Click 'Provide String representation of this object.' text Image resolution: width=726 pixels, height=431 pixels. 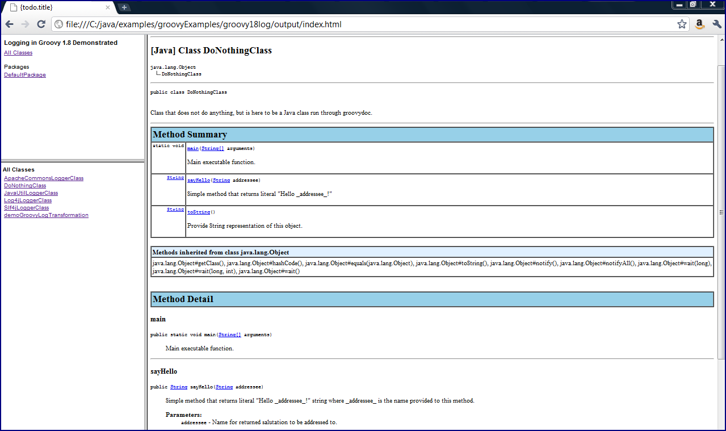pyautogui.click(x=245, y=225)
